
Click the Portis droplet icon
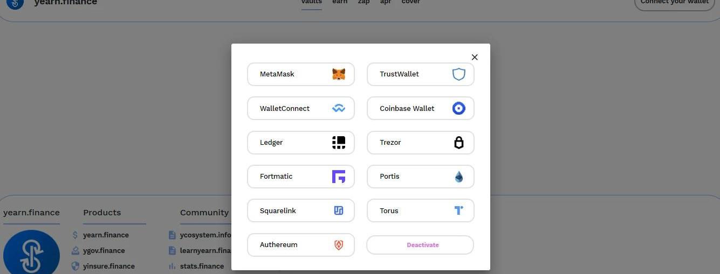(x=458, y=177)
